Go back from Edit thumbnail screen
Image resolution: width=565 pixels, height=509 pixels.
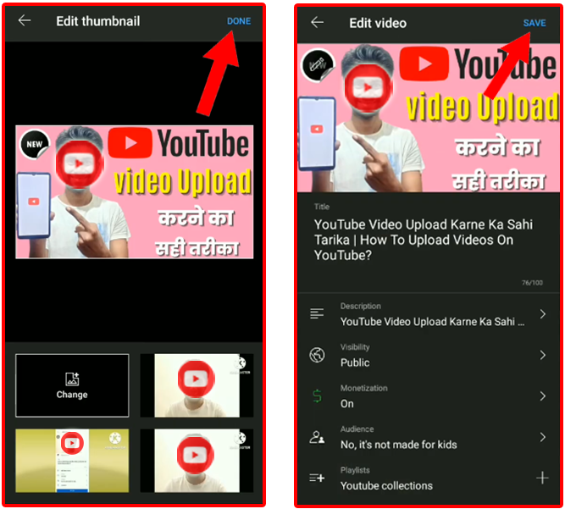pyautogui.click(x=25, y=20)
